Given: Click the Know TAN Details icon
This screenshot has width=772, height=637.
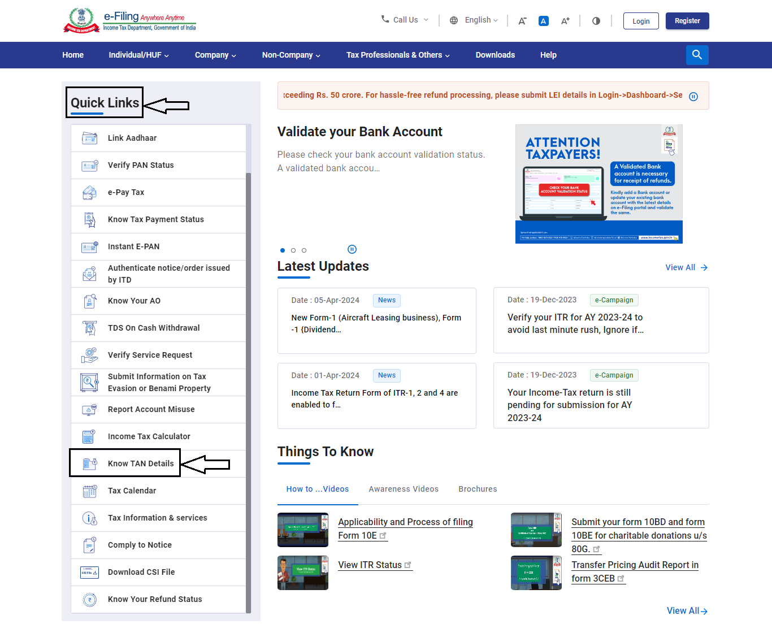Looking at the screenshot, I should [90, 464].
